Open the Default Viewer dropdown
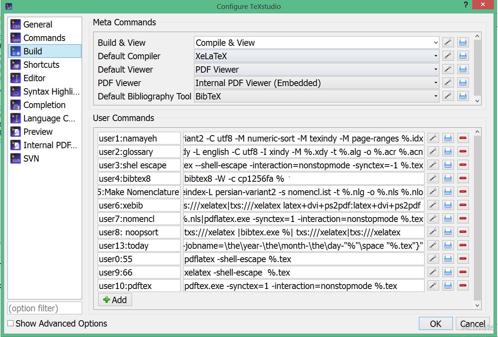 317,69
